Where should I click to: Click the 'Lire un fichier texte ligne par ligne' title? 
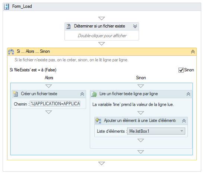pyautogui.click(x=129, y=94)
